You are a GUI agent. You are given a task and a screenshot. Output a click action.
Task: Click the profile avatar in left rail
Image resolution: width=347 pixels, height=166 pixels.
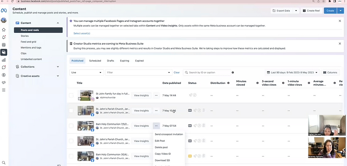click(4, 20)
